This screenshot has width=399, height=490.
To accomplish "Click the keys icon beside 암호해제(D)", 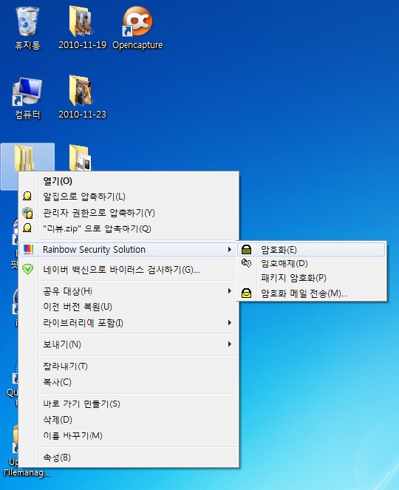I will pos(247,263).
